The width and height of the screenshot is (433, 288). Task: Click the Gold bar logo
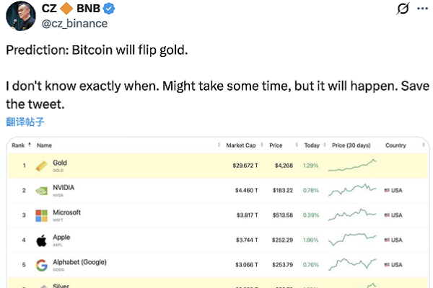[x=42, y=166]
